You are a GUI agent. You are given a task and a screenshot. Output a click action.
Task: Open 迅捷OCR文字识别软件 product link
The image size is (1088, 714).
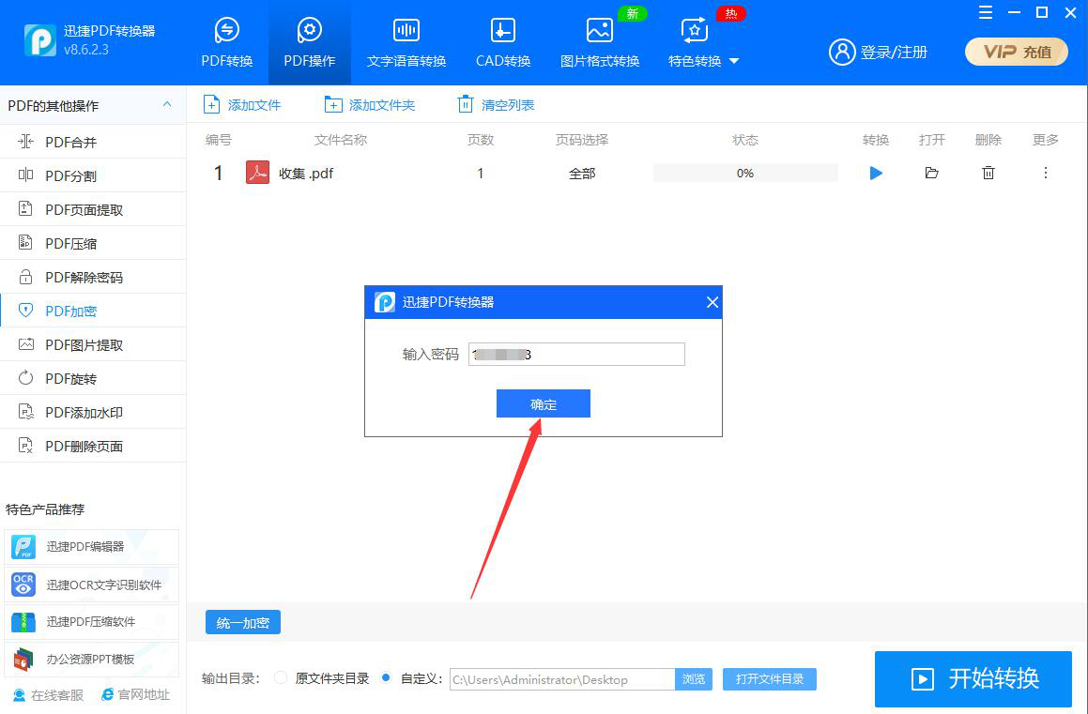click(92, 585)
